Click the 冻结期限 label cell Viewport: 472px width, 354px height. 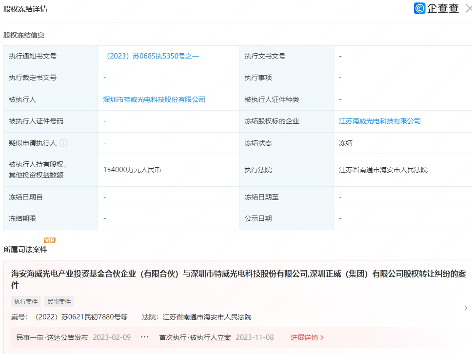click(51, 218)
